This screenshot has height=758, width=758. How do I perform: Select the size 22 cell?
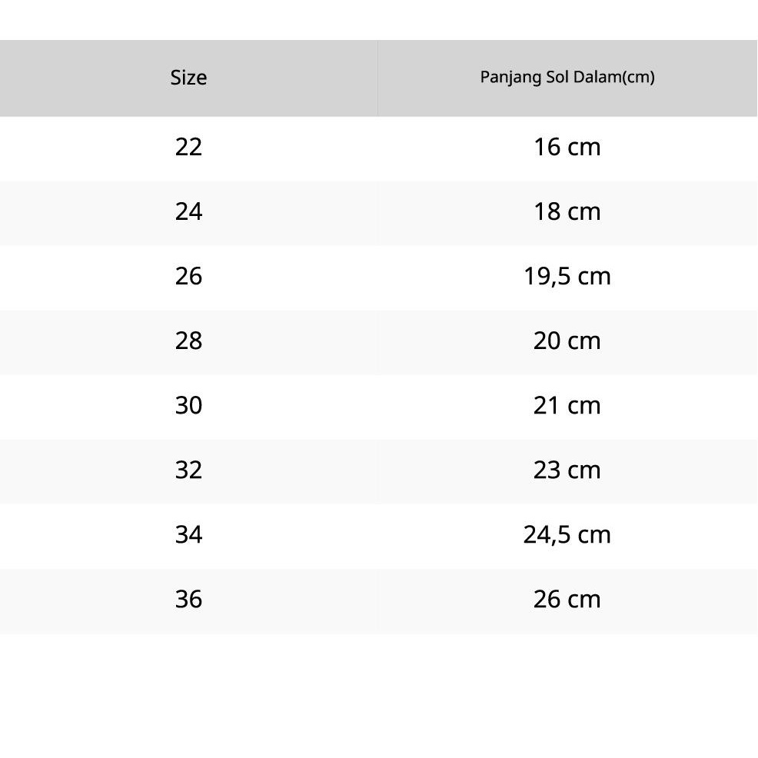[188, 147]
